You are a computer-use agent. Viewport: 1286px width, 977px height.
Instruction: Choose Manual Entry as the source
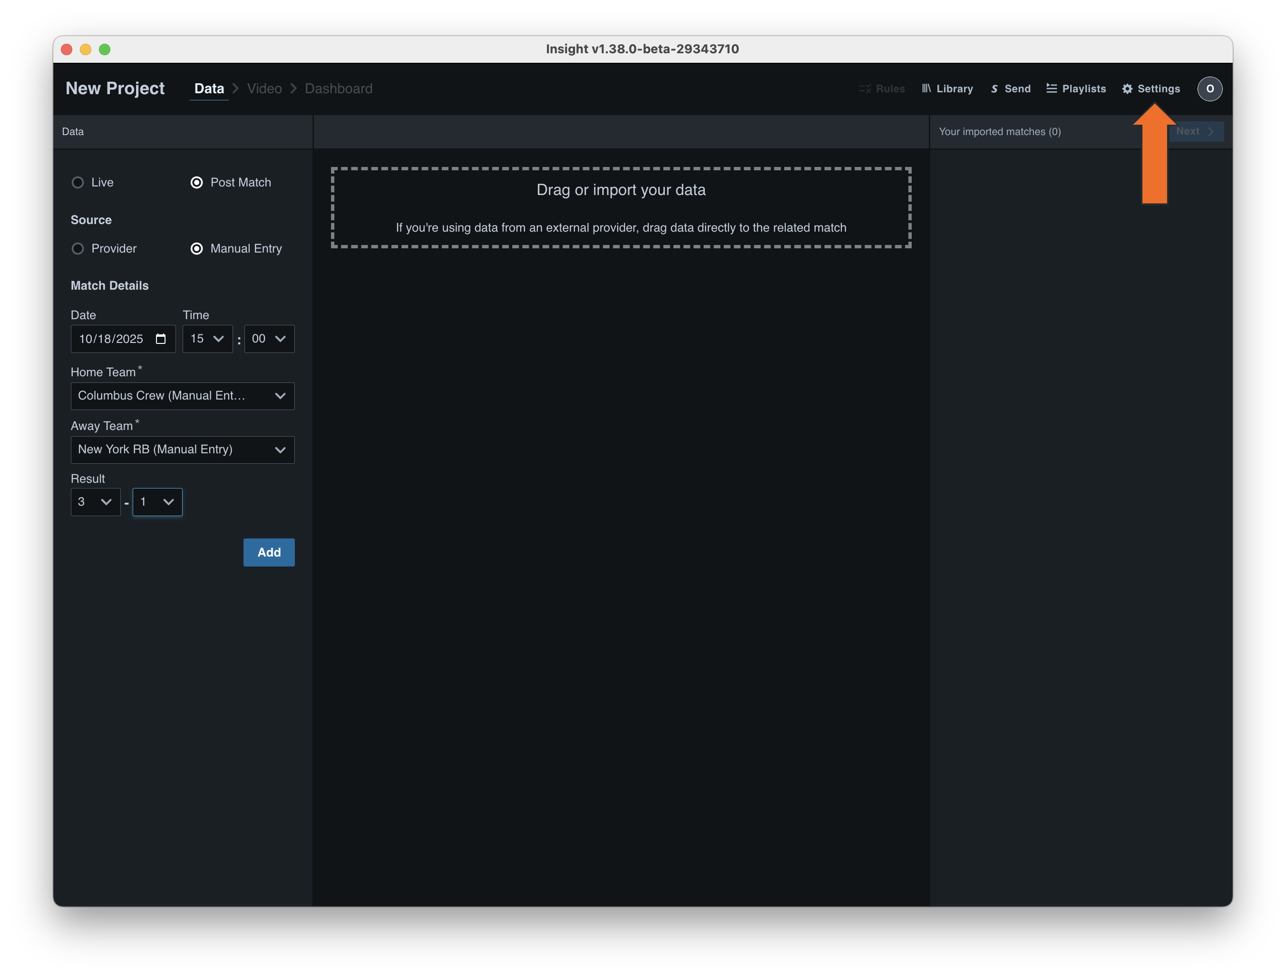[196, 249]
